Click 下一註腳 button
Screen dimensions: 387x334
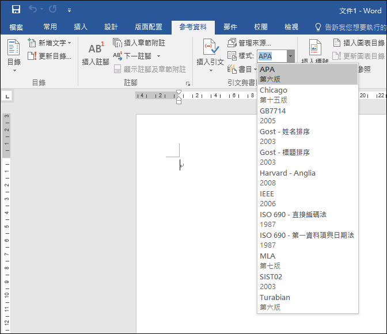133,56
